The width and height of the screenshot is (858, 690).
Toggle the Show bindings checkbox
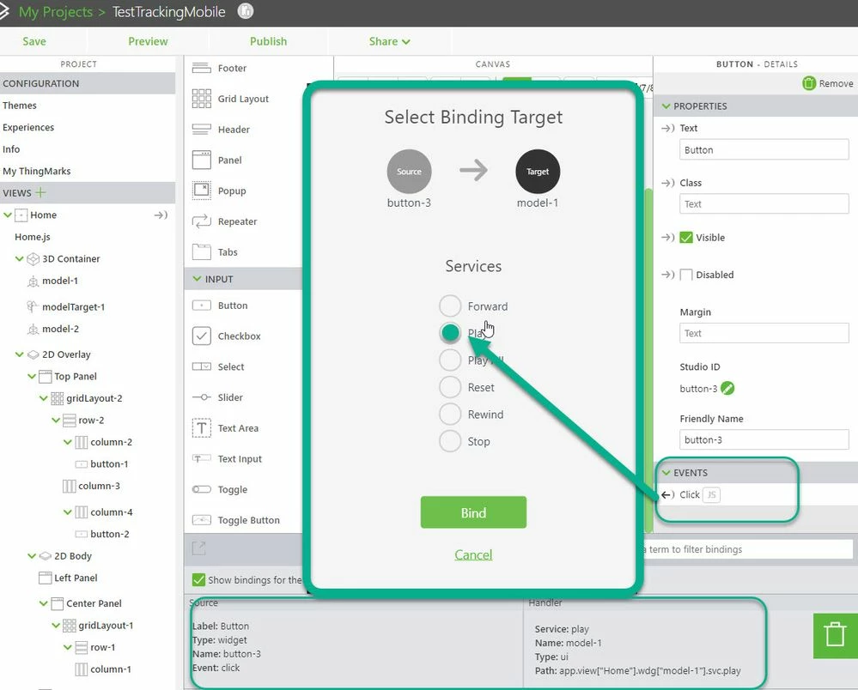tap(198, 579)
